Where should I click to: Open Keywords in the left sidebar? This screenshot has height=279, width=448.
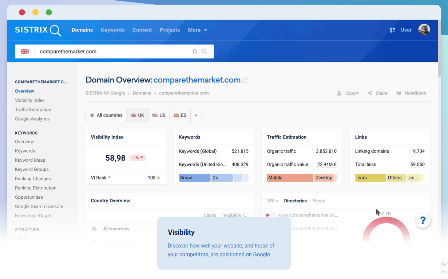(25, 151)
